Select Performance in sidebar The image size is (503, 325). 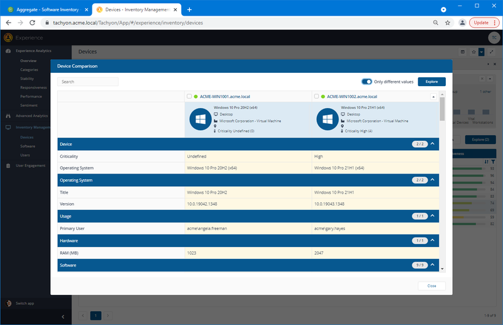(31, 96)
